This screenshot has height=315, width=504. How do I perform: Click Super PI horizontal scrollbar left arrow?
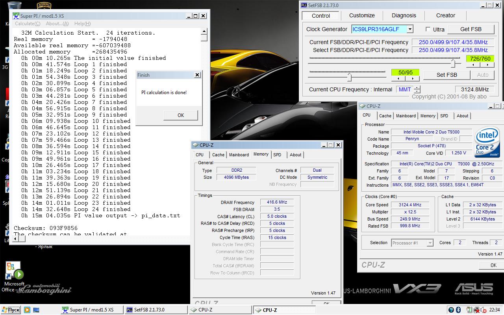coord(15,239)
